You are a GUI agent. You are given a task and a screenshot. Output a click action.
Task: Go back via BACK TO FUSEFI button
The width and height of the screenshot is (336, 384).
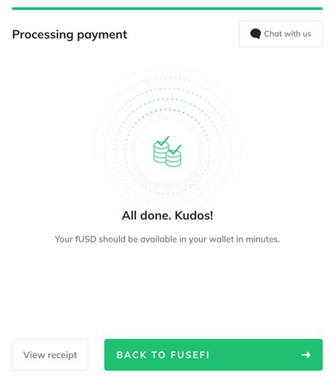click(213, 355)
